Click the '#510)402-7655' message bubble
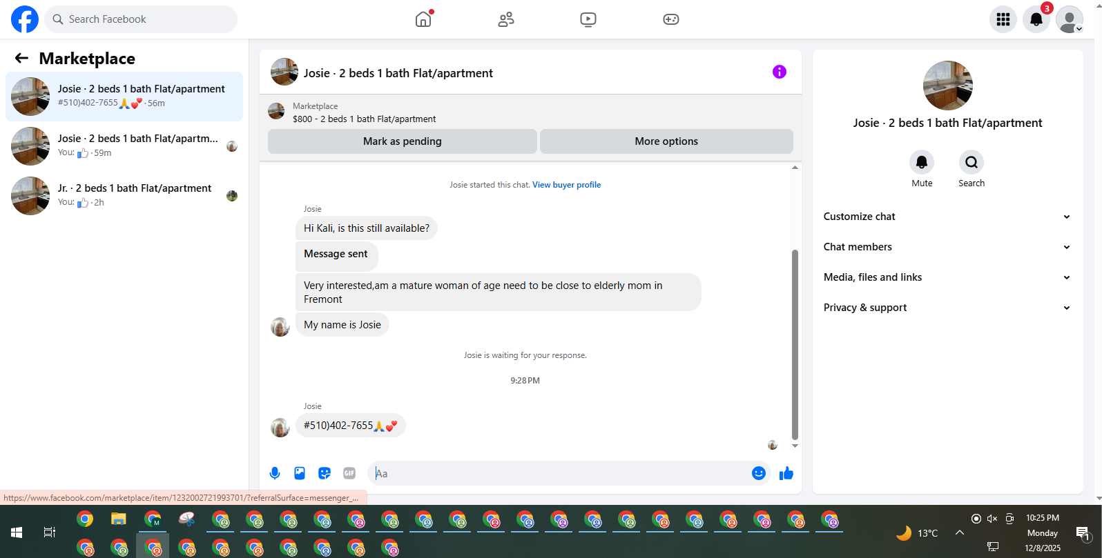Screen dimensions: 1102x558 coord(351,426)
